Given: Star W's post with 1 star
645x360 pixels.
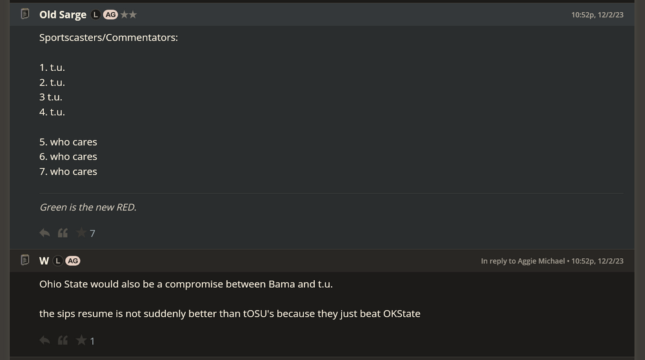Looking at the screenshot, I should pyautogui.click(x=81, y=341).
